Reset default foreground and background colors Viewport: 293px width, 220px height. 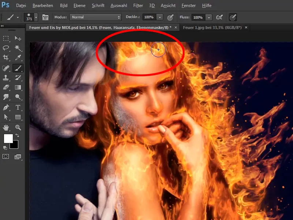(x=5, y=148)
